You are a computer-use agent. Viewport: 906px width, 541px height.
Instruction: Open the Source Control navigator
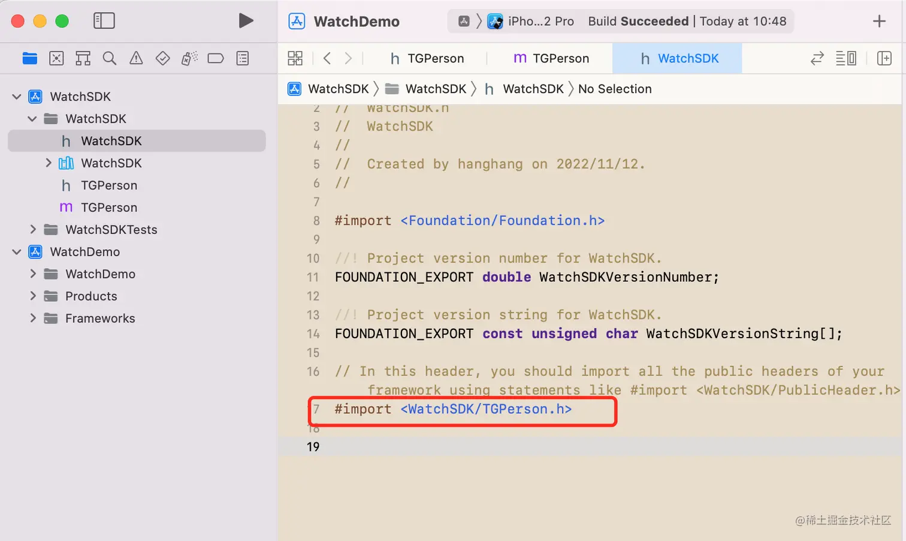point(56,58)
